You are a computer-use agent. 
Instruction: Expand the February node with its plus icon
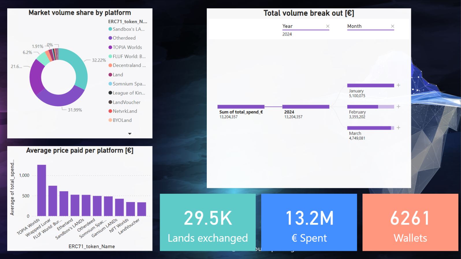(398, 107)
